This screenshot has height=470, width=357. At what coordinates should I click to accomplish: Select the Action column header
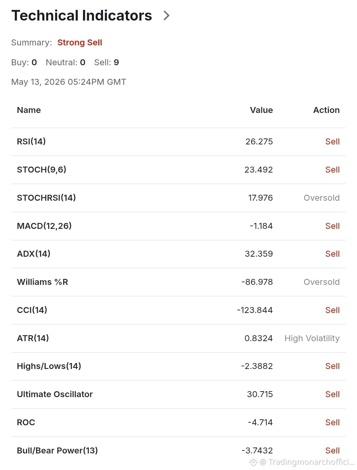[326, 110]
